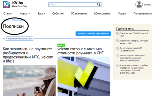Open the 'Статьи' menu item
Viewport: 155px width, 96px height.
click(8, 13)
